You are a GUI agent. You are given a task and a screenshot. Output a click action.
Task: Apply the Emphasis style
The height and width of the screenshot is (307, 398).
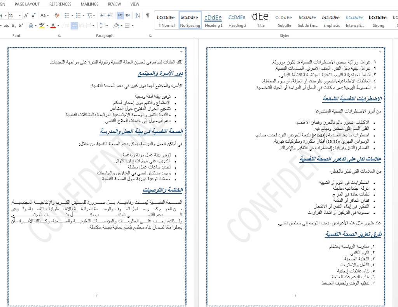(331, 20)
